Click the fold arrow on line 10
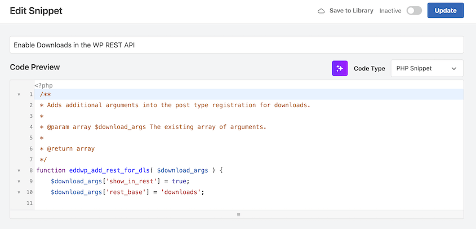The width and height of the screenshot is (476, 229). click(19, 192)
